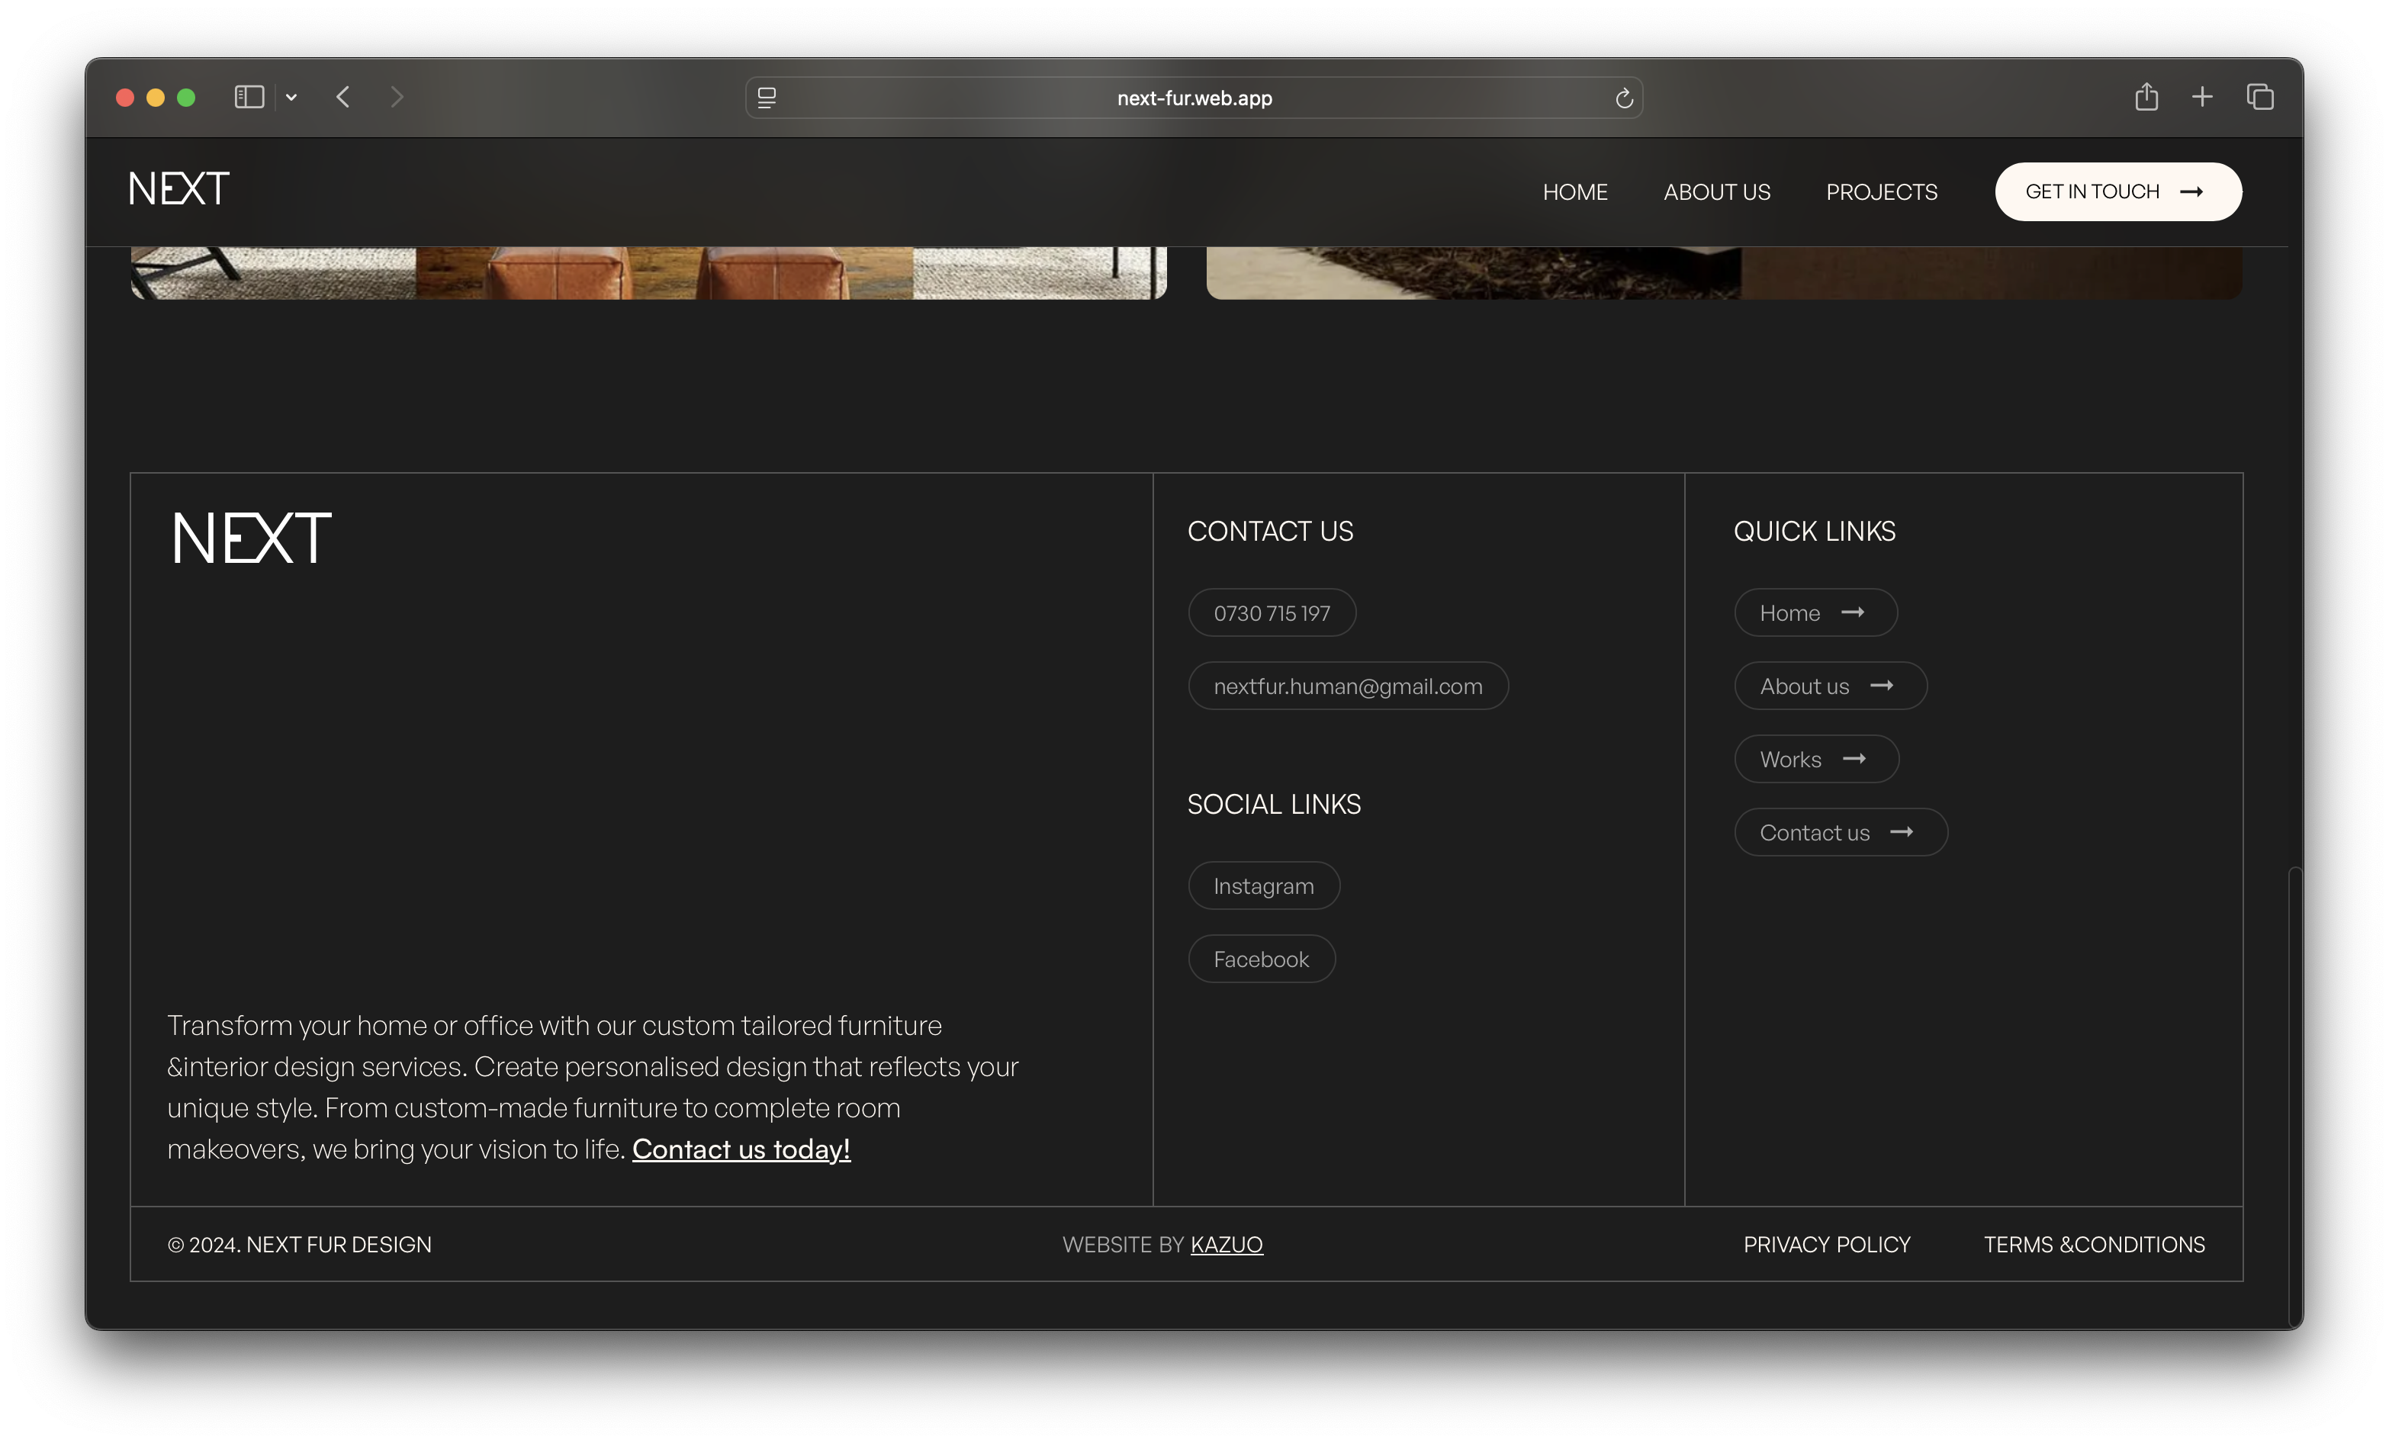Call the 0730 715 197 phone pill
2389x1443 pixels.
1272,613
